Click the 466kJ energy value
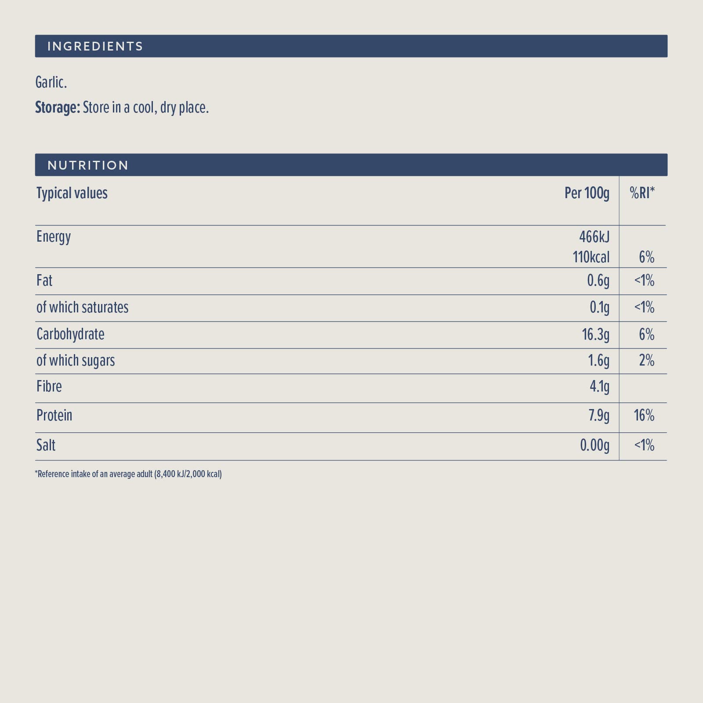703x703 pixels. point(594,237)
